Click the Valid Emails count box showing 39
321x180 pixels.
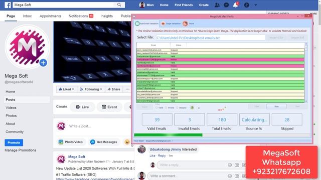[x=157, y=119]
